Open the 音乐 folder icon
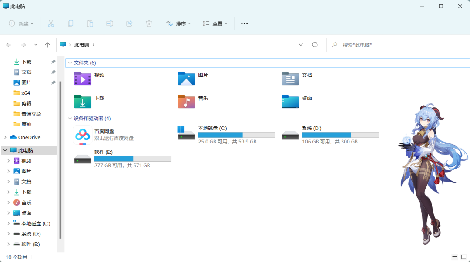Image resolution: width=470 pixels, height=262 pixels. pos(186,101)
